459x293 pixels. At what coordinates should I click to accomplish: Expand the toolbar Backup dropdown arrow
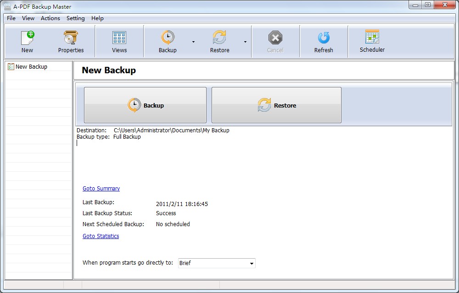[193, 42]
